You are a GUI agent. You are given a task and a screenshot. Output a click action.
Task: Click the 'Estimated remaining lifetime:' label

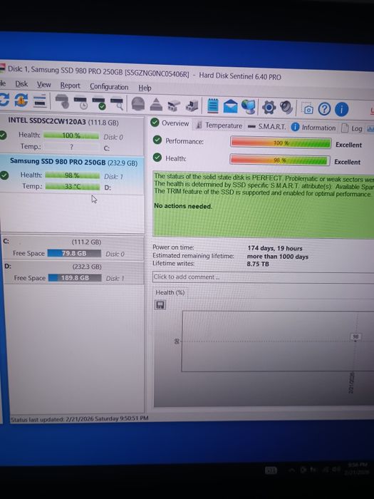coord(193,255)
